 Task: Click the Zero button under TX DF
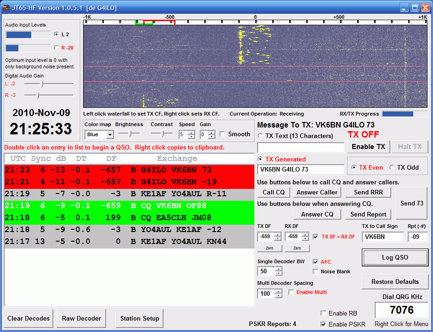[x=270, y=248]
